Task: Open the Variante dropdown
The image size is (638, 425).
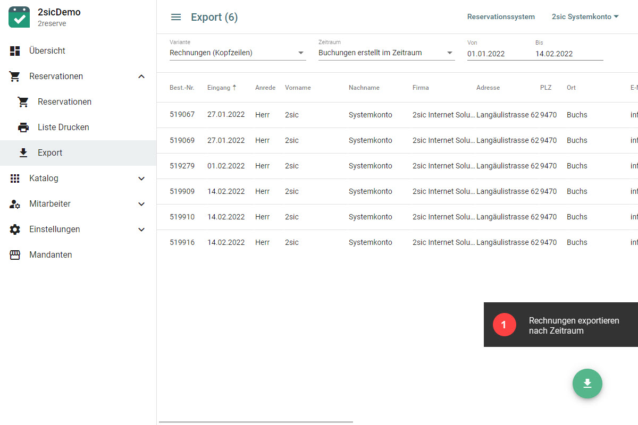Action: 237,53
